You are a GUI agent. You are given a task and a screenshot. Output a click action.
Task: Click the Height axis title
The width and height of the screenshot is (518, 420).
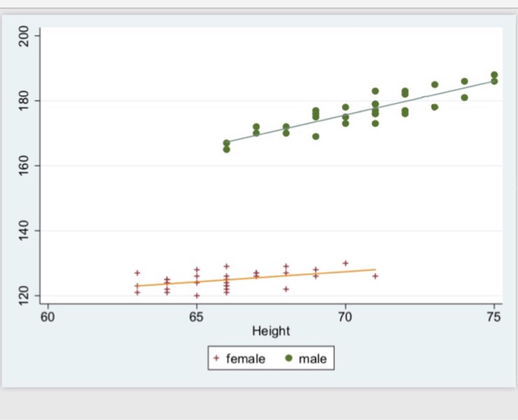(x=271, y=331)
